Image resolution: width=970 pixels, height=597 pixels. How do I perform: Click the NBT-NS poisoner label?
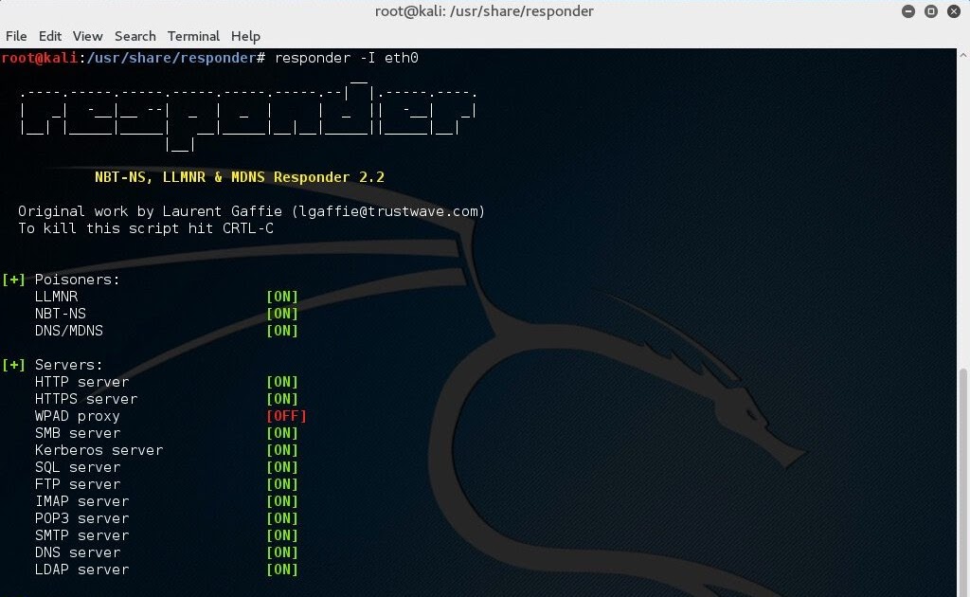[60, 314]
